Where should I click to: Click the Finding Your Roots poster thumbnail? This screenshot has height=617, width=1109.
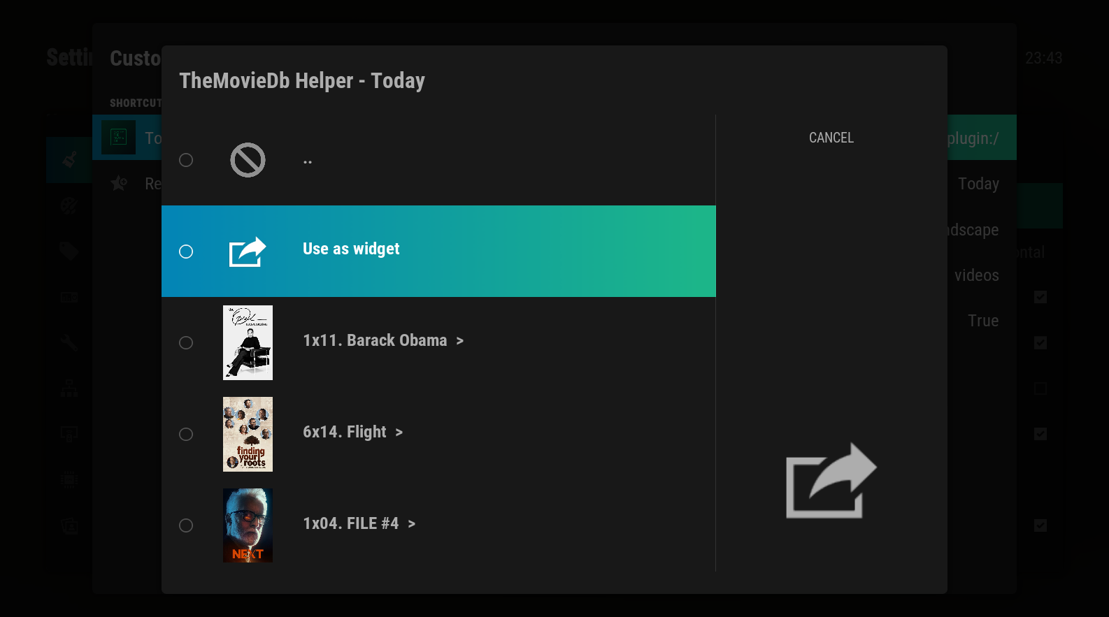click(x=248, y=434)
